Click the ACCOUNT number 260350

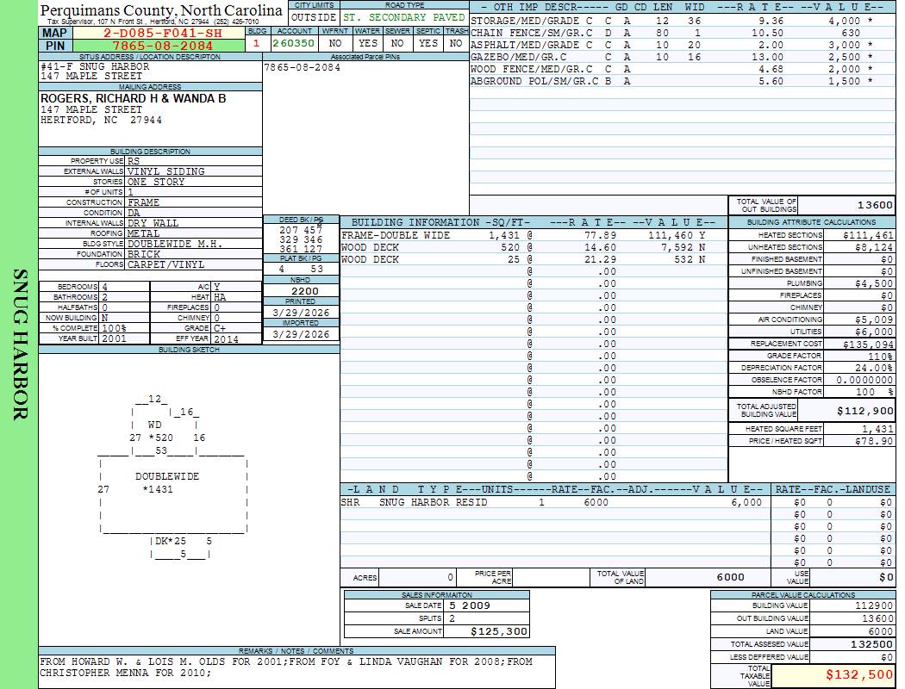click(x=293, y=43)
